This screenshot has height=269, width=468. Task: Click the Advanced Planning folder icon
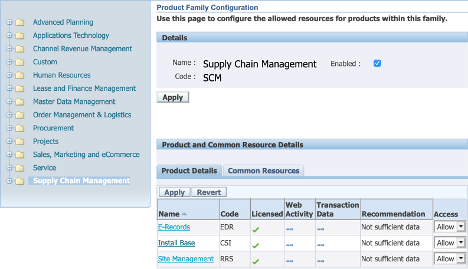20,22
